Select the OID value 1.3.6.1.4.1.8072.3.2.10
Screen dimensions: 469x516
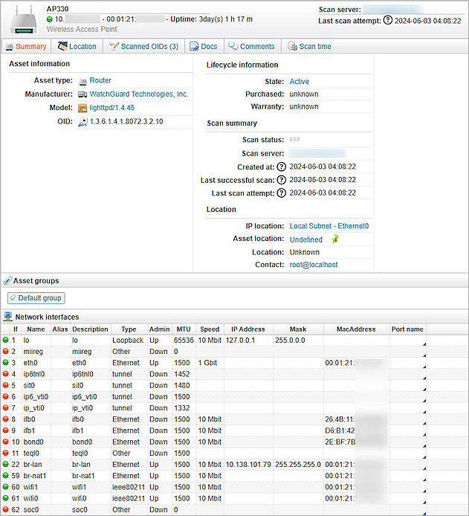pyautogui.click(x=126, y=122)
